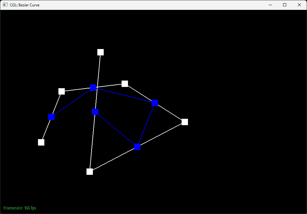Maximize the Bezier Curve window

point(285,5)
